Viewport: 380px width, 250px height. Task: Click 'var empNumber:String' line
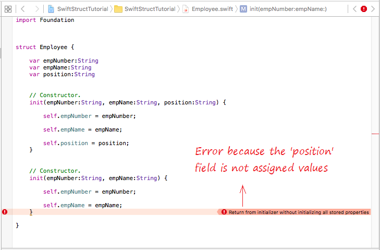click(x=64, y=61)
